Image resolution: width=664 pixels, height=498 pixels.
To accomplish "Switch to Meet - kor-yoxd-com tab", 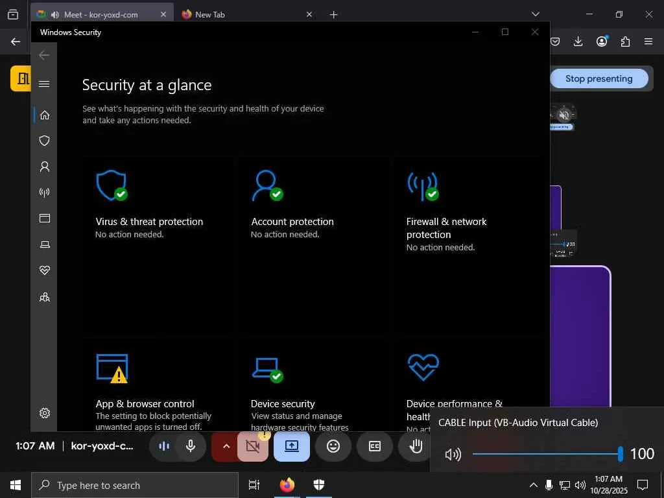I will (102, 14).
